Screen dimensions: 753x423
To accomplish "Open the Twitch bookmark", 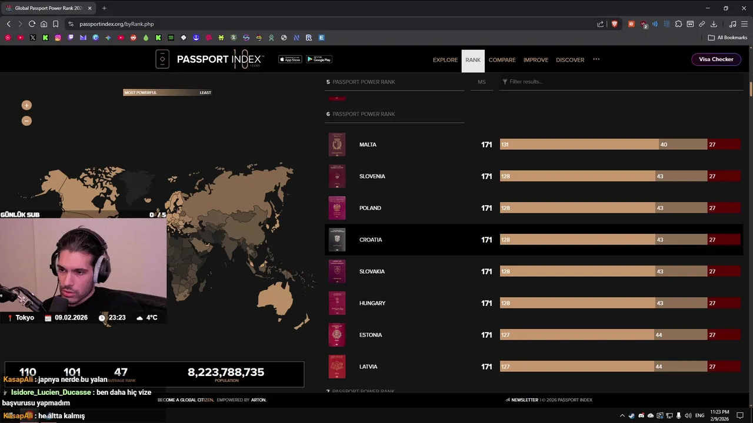I will pyautogui.click(x=71, y=38).
